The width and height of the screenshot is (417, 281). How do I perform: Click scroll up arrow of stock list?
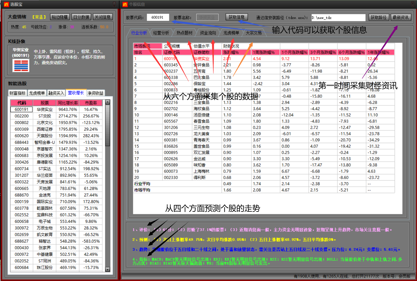tap(108, 102)
